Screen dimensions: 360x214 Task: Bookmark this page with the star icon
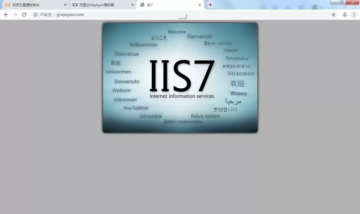pyautogui.click(x=334, y=15)
